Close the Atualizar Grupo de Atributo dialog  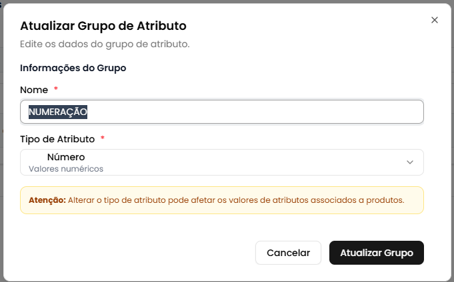click(435, 20)
